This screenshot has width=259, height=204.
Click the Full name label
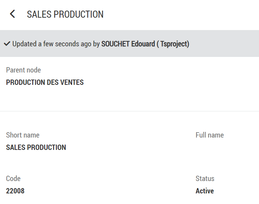[x=210, y=135]
